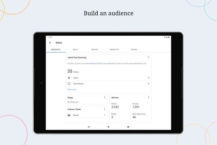Viewport: 217px width, 145px height.
Task: Switch to the Weeks tab
Action: 95,50
